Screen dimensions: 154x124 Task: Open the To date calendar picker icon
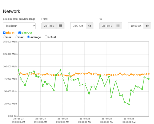(118, 26)
